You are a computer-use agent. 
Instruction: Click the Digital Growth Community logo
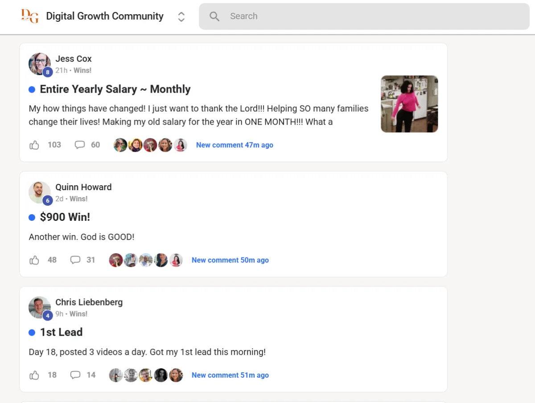point(29,16)
